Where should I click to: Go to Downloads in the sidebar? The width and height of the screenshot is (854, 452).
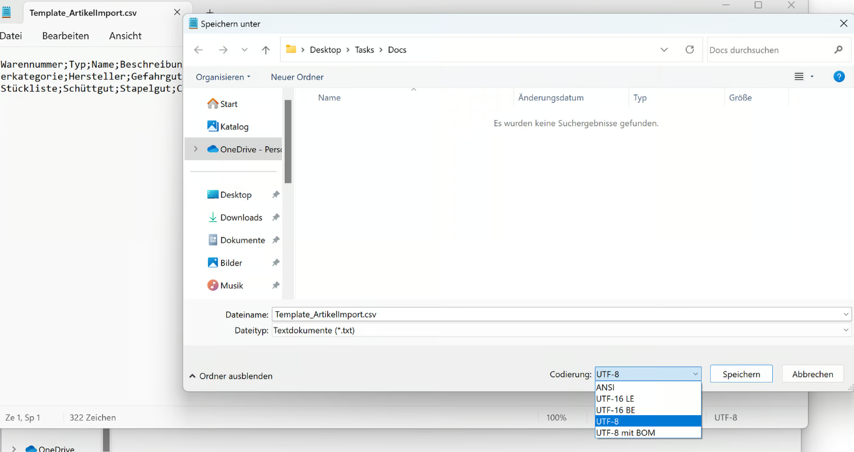241,218
